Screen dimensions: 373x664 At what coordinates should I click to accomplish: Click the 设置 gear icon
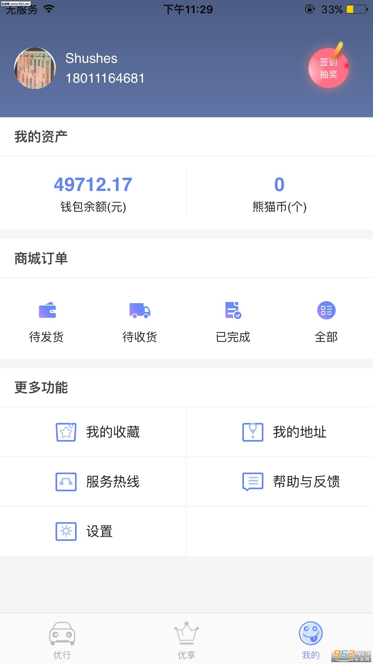click(66, 531)
